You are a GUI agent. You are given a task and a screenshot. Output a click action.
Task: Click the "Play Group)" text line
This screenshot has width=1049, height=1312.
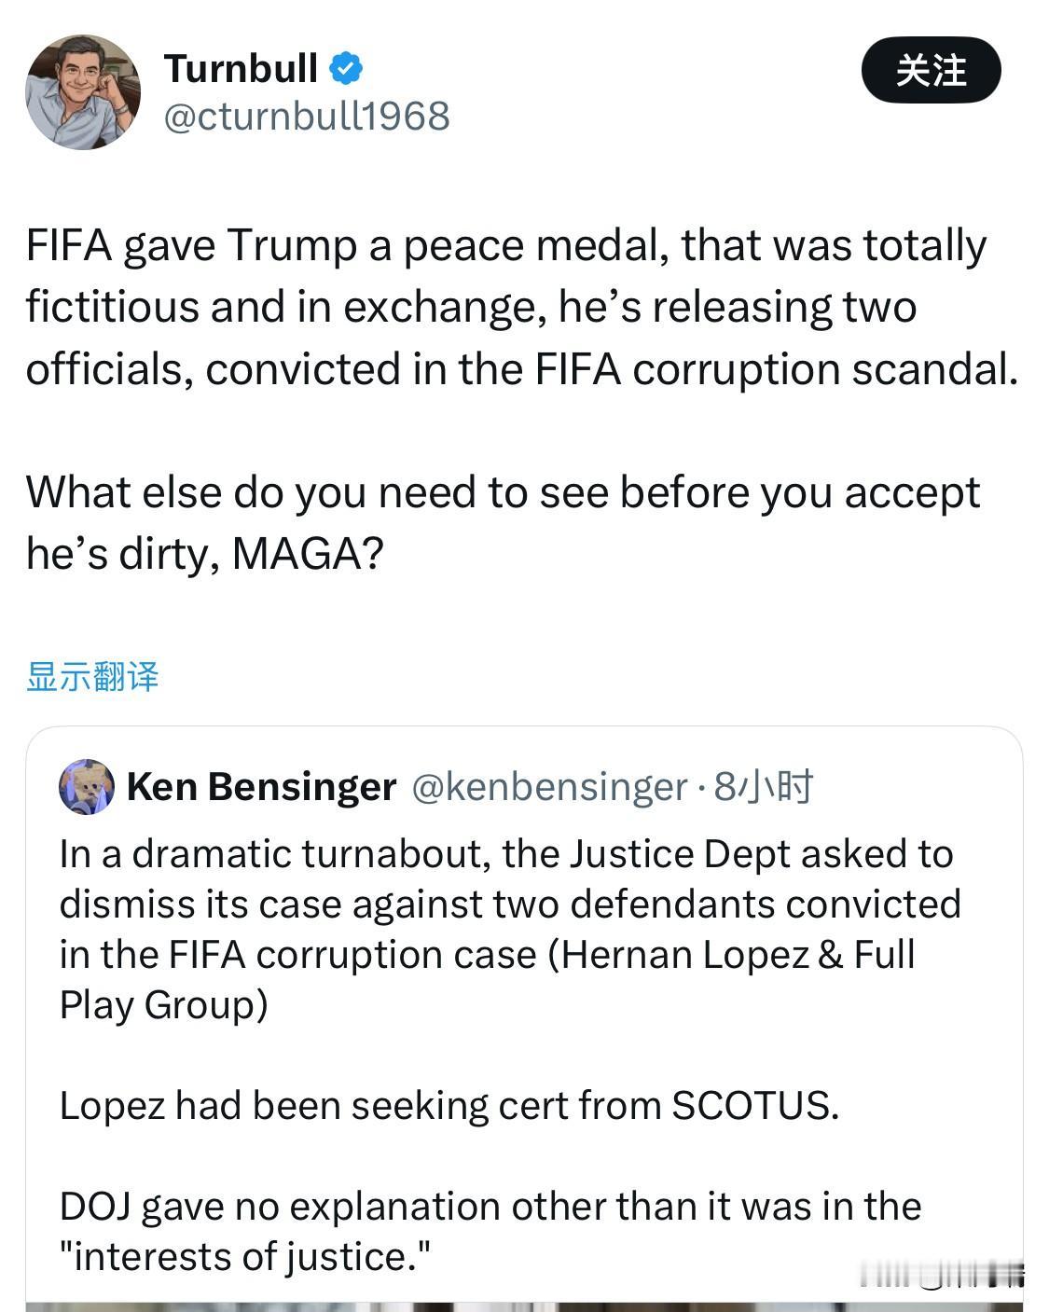click(x=164, y=1005)
